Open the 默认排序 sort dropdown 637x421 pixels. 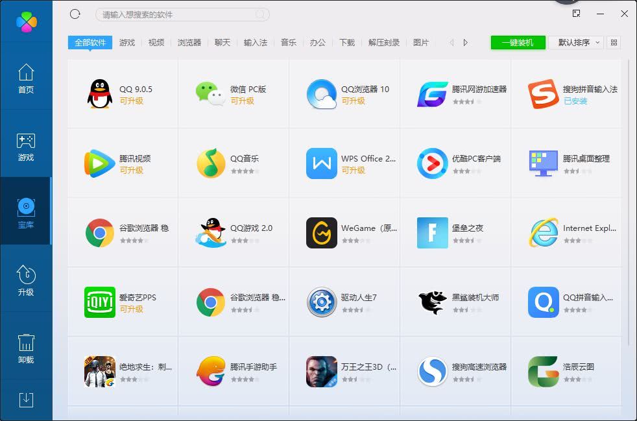575,42
